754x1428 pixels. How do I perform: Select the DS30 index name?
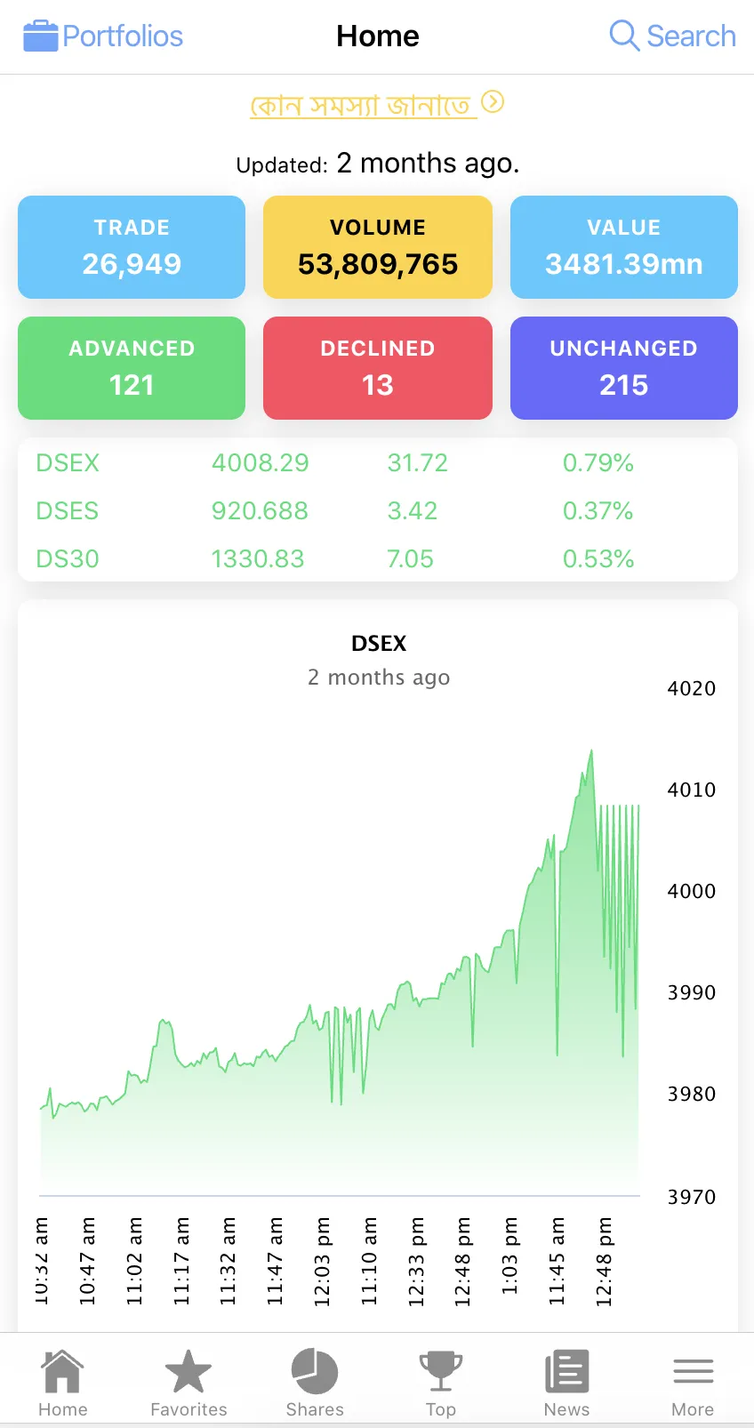tap(68, 559)
